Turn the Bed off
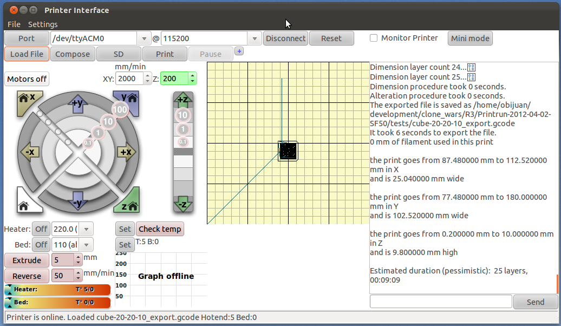Image resolution: width=561 pixels, height=326 pixels. (x=41, y=245)
